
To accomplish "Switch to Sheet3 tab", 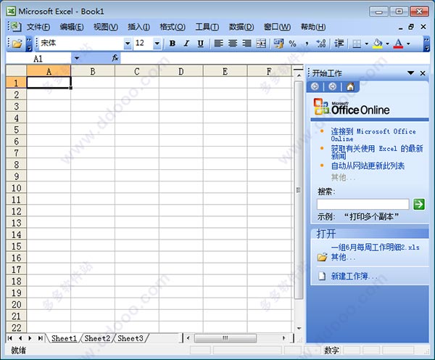I will click(130, 338).
